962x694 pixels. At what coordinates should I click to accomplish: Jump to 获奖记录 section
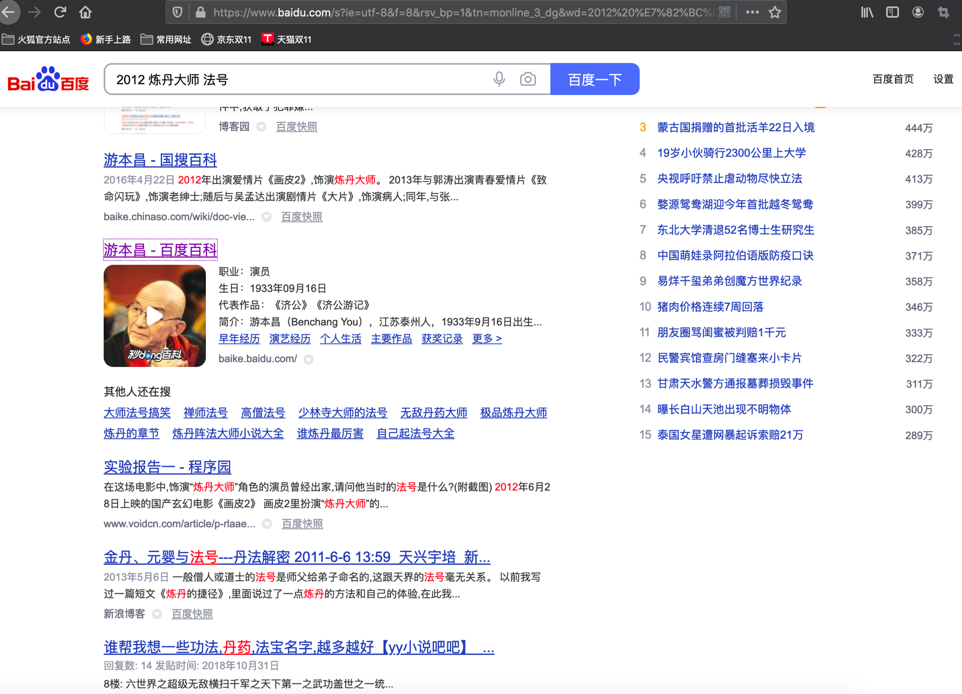pos(442,339)
